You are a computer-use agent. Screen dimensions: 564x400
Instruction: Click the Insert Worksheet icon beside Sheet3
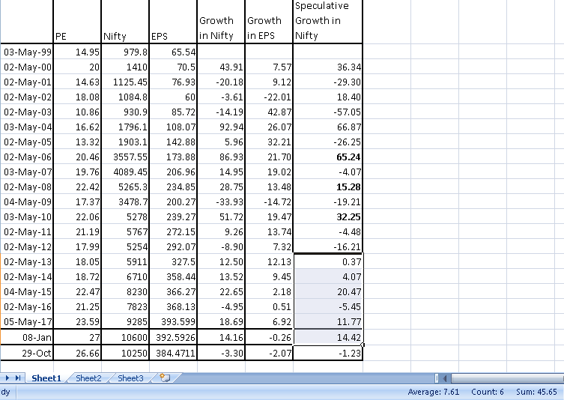[165, 378]
